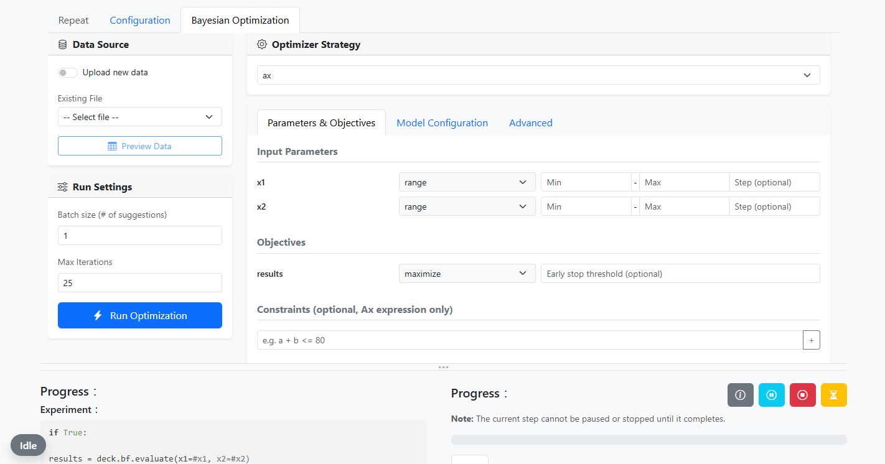Click the 'if True:' code line
This screenshot has width=885, height=464.
pos(68,432)
